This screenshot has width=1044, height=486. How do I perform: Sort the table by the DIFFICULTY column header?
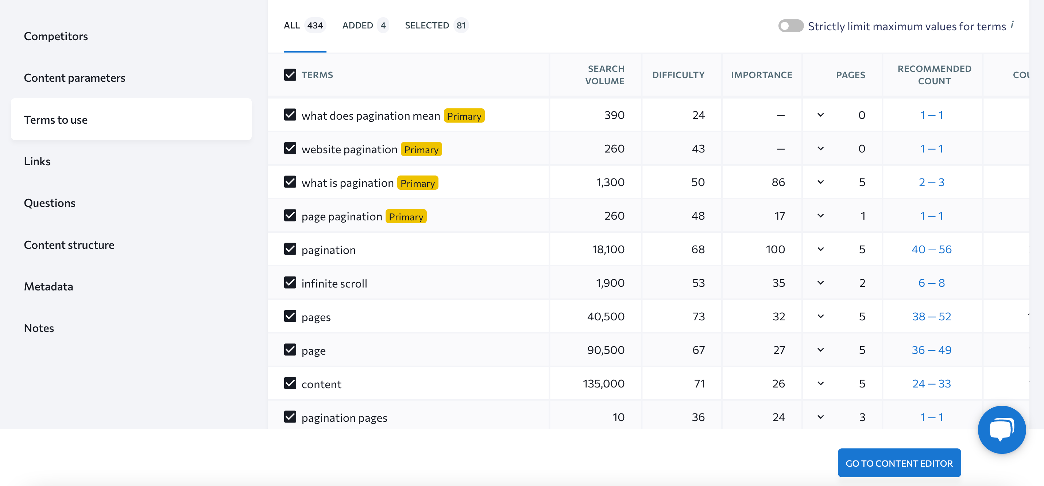(x=678, y=74)
